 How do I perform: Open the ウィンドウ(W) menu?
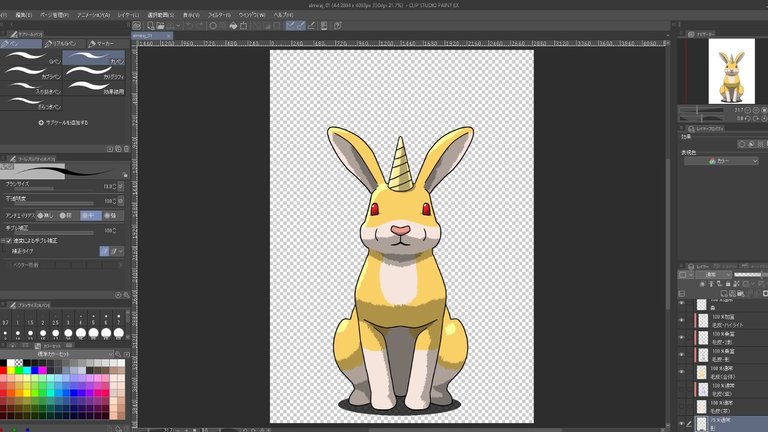tap(252, 15)
